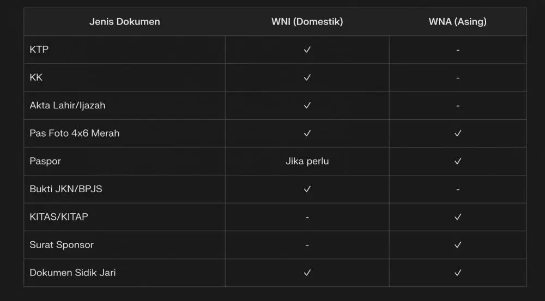Screen dimensions: 545x301
Task: Click the "KITAS/KITAP" row label
Action: pos(59,217)
